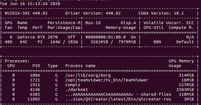Screen dimensions: 201x105
Task: Click the "./darknet" process name
Action: (77, 90)
